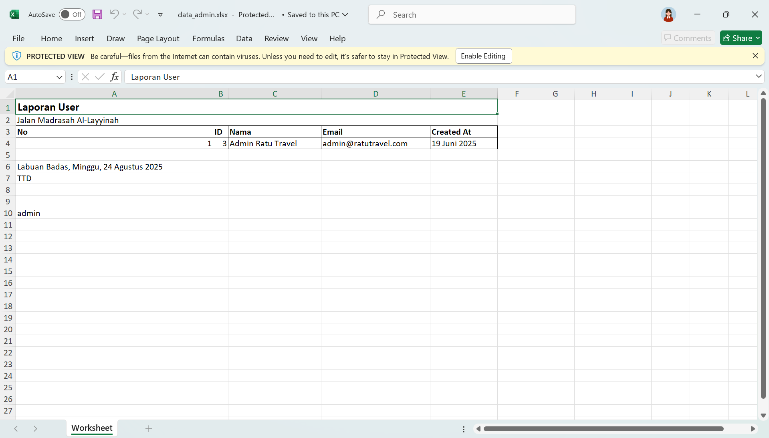769x438 pixels.
Task: Click the Enable Editing button
Action: tap(483, 56)
